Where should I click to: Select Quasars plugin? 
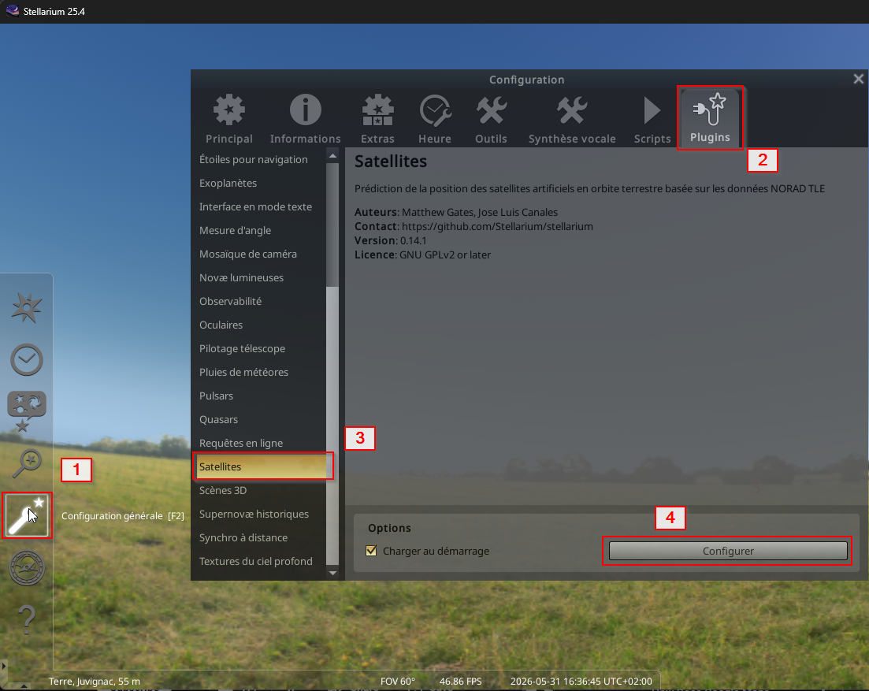tap(259, 419)
